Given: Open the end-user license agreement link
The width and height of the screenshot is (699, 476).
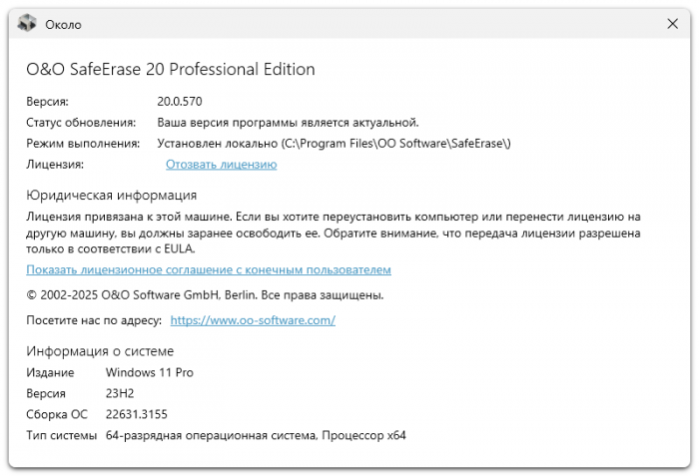Looking at the screenshot, I should coord(209,270).
